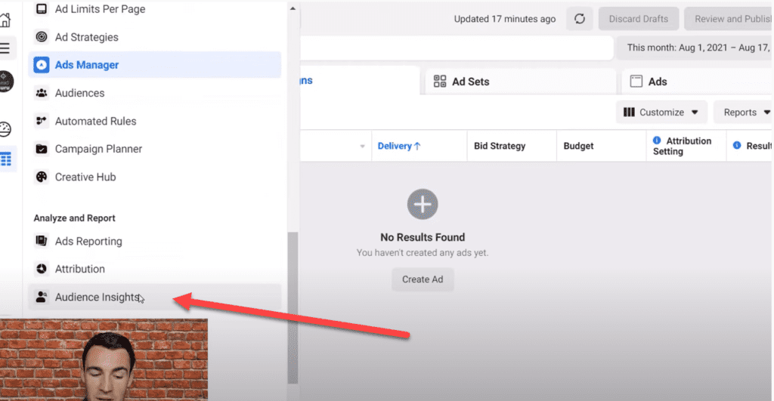Go to Audiences
Viewport: 774px width, 401px height.
(154, 93)
